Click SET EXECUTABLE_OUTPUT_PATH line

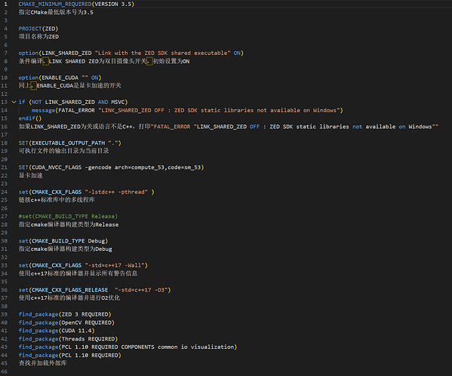(69, 143)
